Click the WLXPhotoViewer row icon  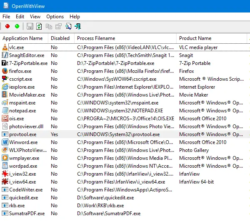pyautogui.click(x=5, y=150)
